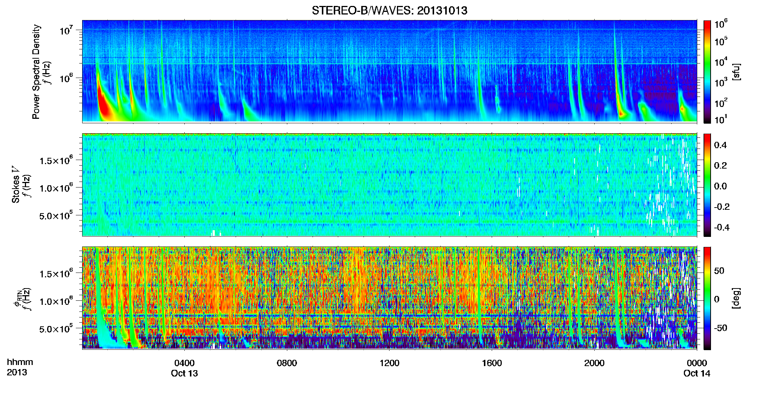This screenshot has height=401, width=779.
Task: Click the 5.0×10^5 tick on the φRTN axis
Action: [x=56, y=329]
